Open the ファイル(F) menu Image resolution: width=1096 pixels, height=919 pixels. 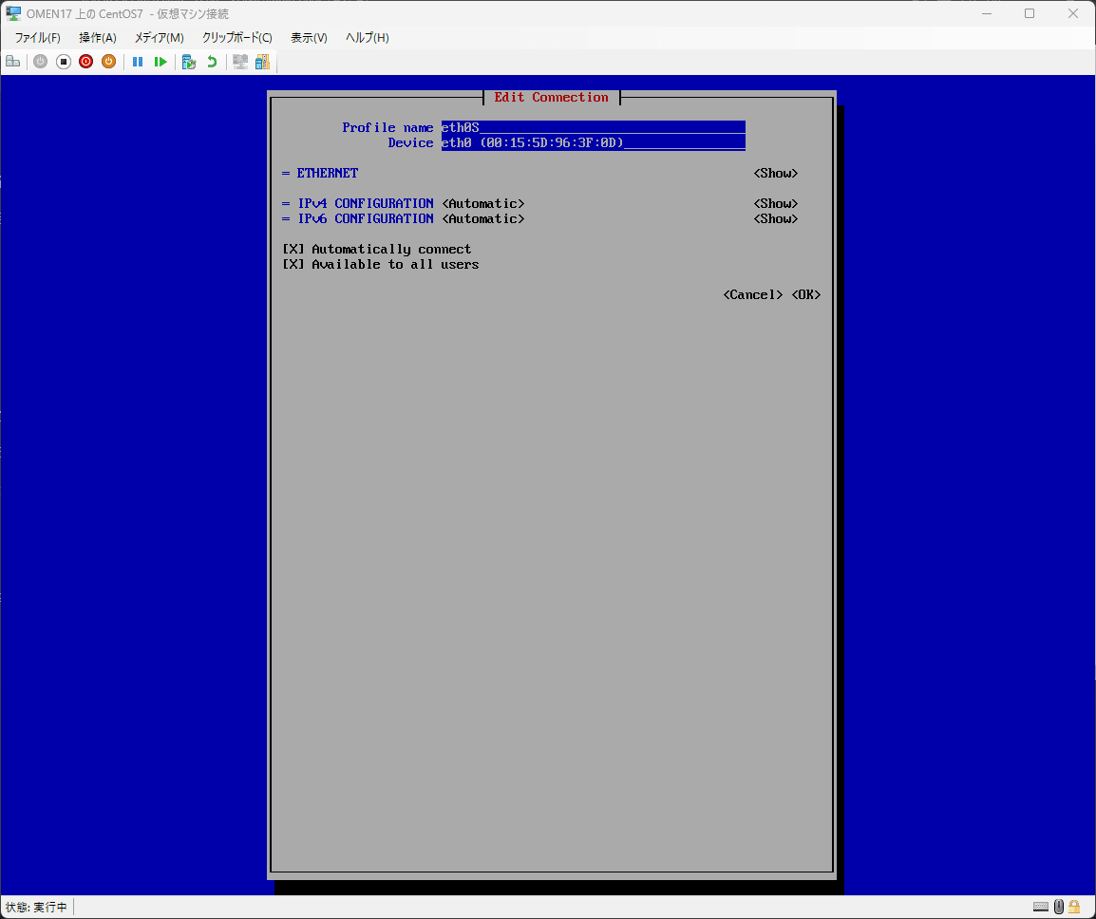pos(38,38)
